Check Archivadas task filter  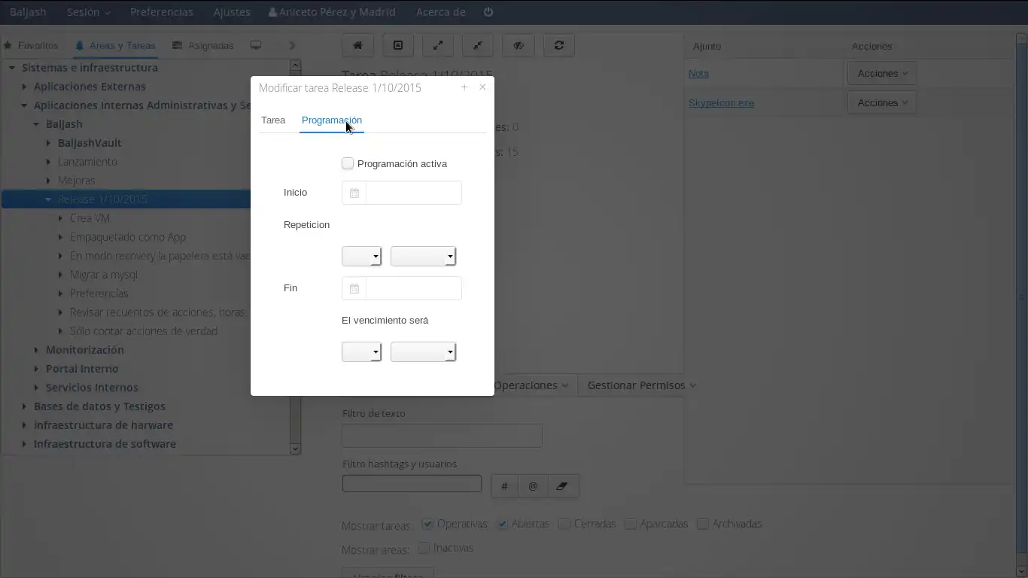703,524
